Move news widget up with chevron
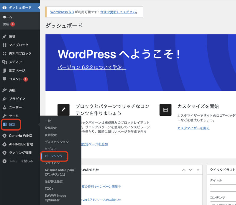The height and width of the screenshot is (205, 236). click(183, 170)
